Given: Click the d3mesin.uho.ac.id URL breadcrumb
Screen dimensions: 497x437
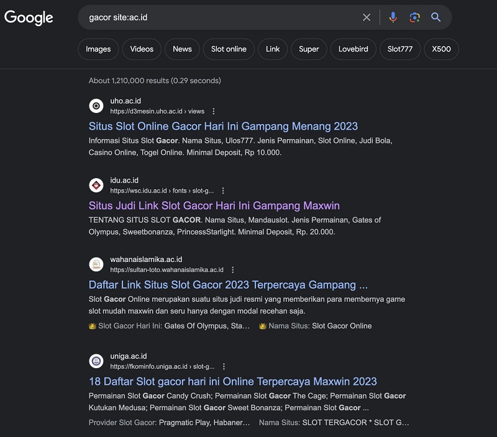Looking at the screenshot, I should tap(157, 112).
